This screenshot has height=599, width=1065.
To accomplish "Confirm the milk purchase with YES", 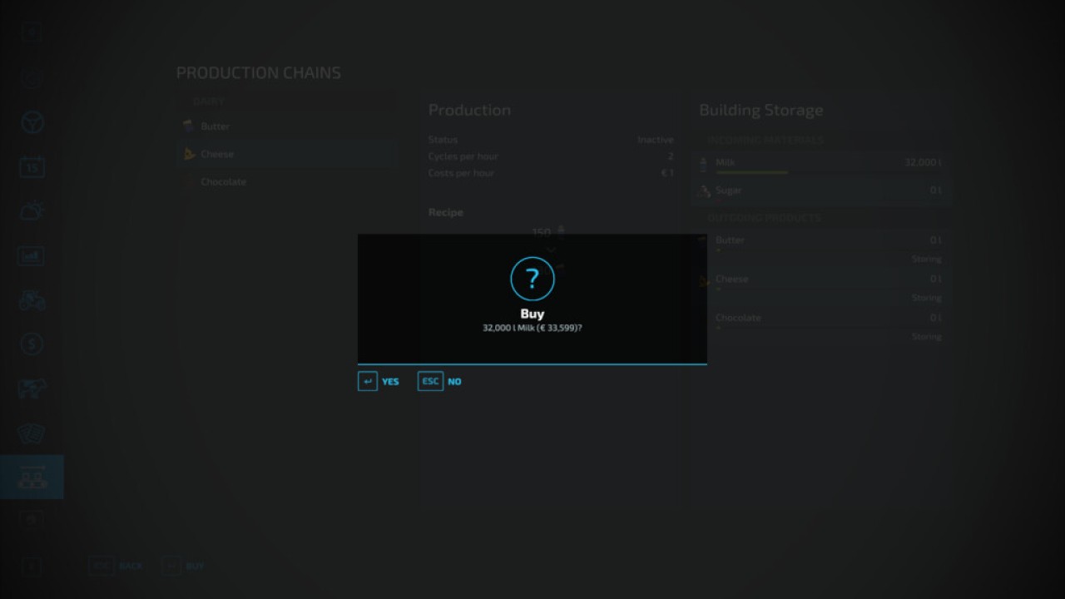I will pos(390,382).
